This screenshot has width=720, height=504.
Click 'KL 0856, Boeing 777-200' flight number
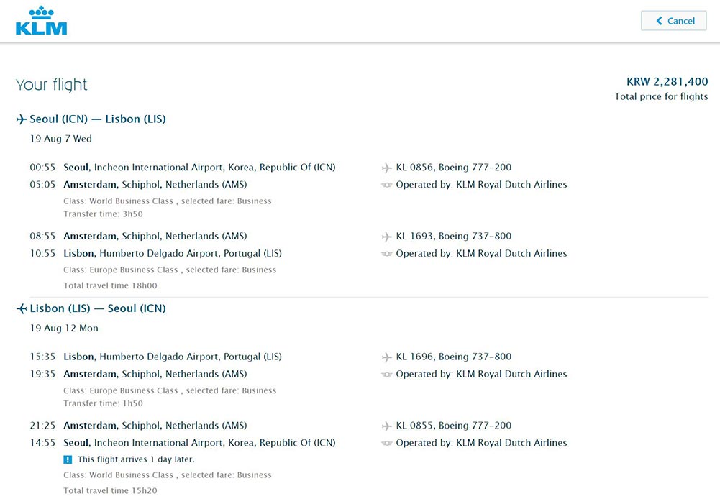click(x=454, y=168)
